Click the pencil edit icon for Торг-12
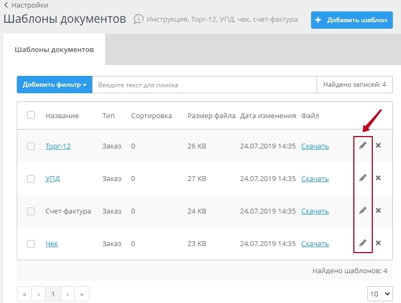The height and width of the screenshot is (303, 401). [363, 145]
